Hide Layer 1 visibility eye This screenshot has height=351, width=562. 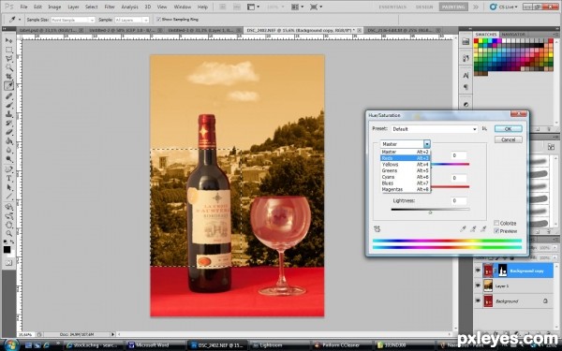478,285
